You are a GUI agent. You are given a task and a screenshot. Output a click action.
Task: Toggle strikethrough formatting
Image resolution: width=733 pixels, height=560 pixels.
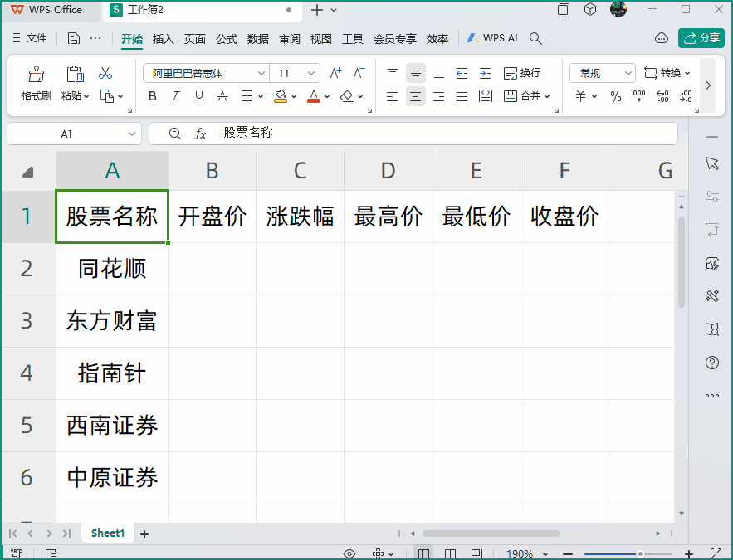[222, 96]
